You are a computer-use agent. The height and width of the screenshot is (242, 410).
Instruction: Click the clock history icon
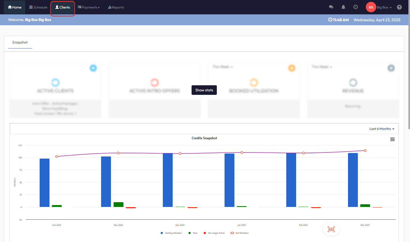(x=355, y=7)
